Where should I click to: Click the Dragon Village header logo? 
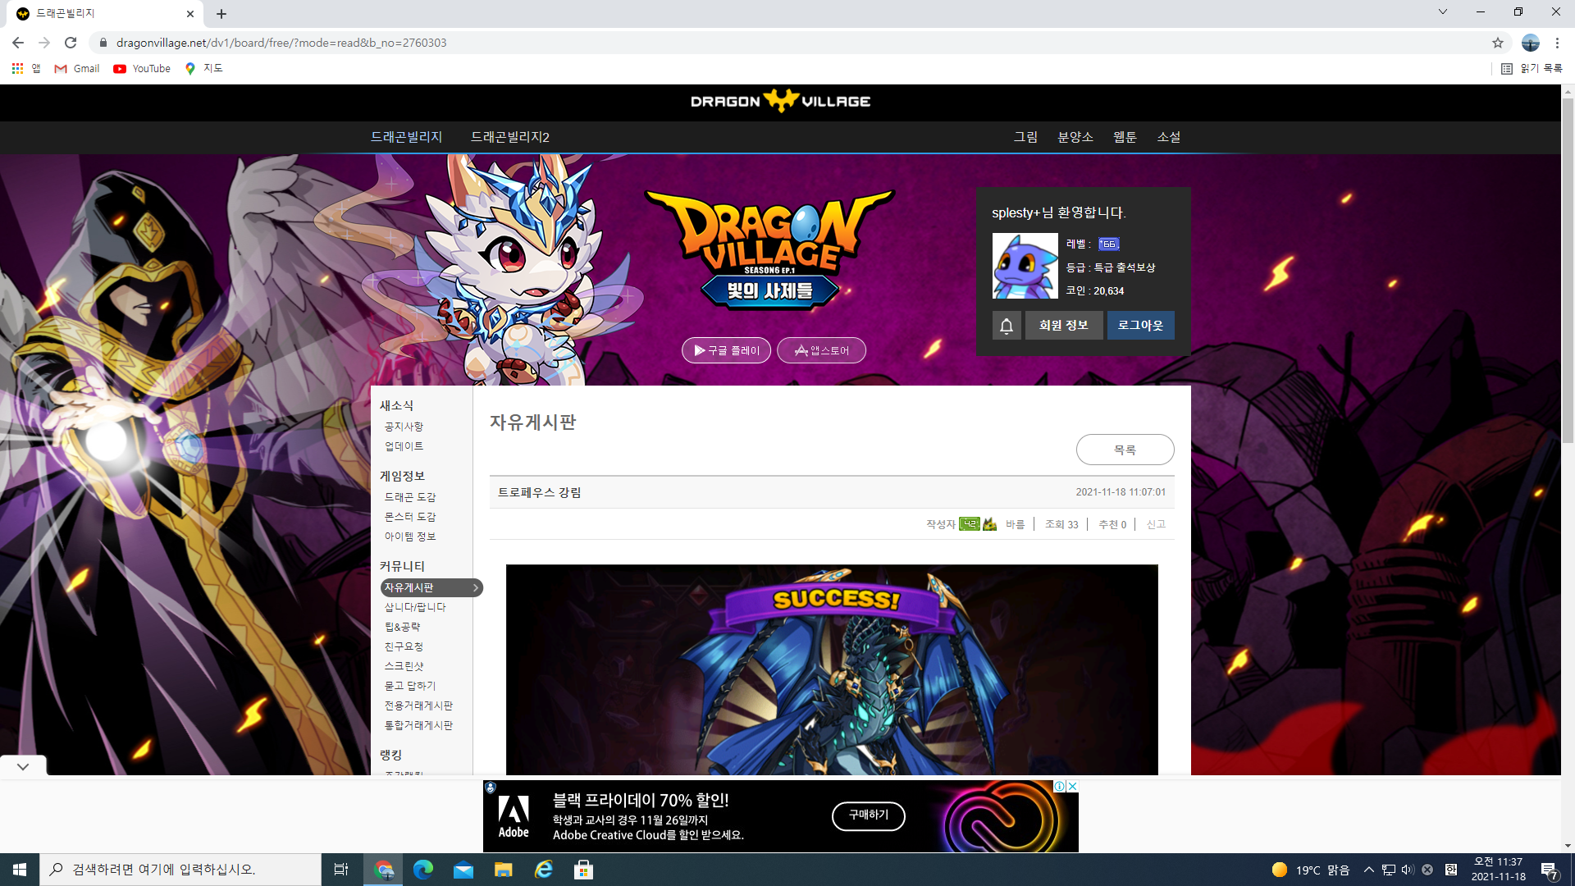coord(780,101)
